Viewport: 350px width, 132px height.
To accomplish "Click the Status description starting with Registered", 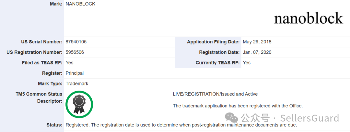I will point(181,125).
